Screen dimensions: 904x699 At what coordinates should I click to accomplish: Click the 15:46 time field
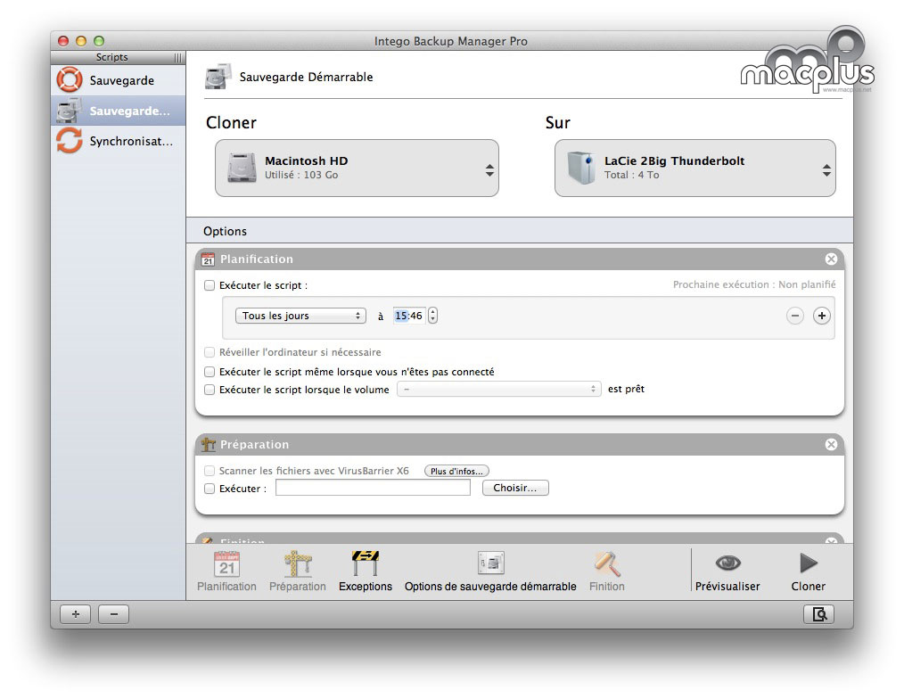coord(408,316)
